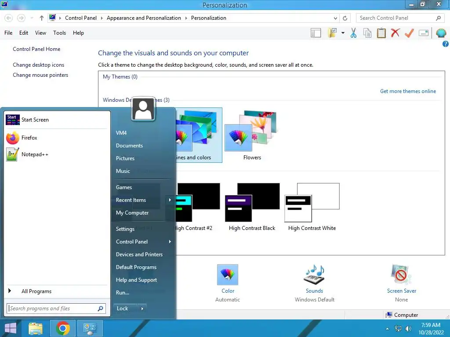Click the Forward navigation arrow
The width and height of the screenshot is (450, 337).
21,18
